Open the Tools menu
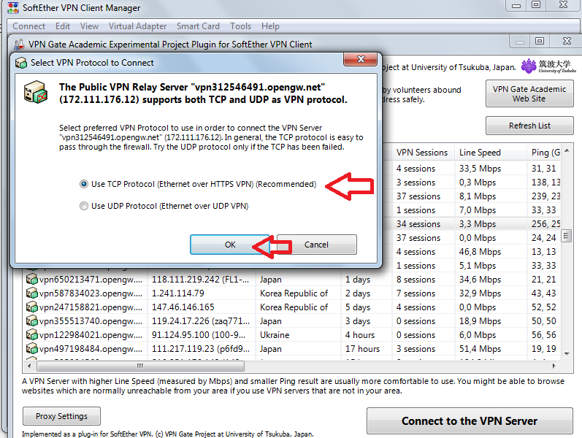Screen dimensions: 582x438 240,26
